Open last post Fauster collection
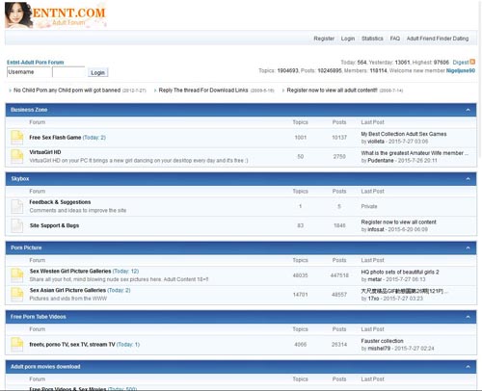Image resolution: width=482 pixels, height=391 pixels. pos(382,341)
